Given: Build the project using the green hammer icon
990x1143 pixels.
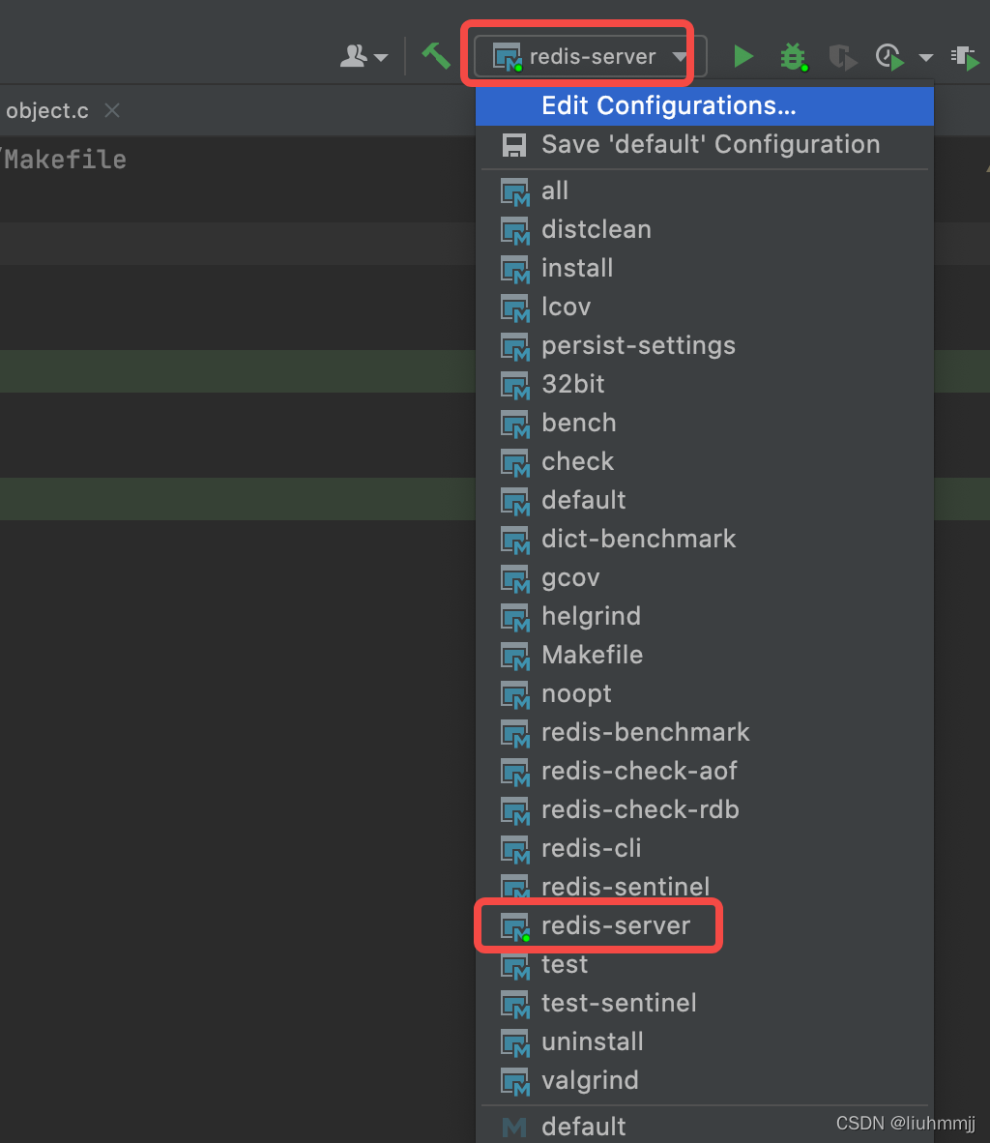Looking at the screenshot, I should 435,55.
